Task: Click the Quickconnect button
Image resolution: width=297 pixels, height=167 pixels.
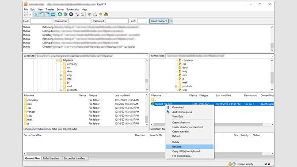Action: click(159, 21)
